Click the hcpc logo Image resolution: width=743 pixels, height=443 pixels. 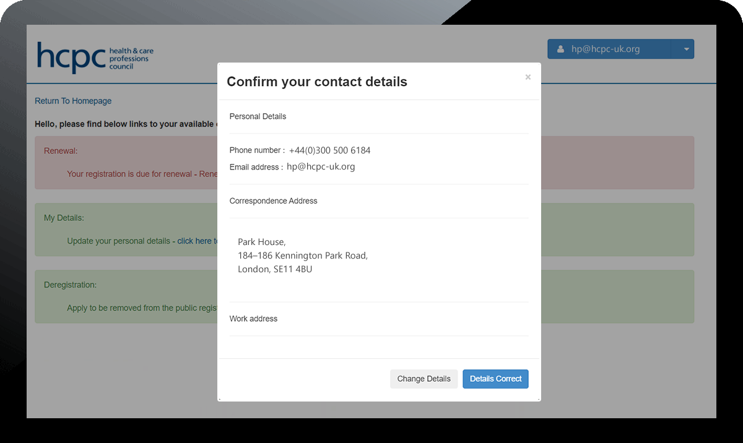(x=95, y=58)
